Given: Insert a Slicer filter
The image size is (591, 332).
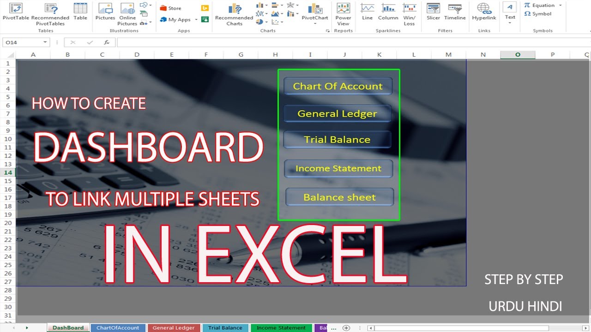Looking at the screenshot, I should [x=433, y=12].
